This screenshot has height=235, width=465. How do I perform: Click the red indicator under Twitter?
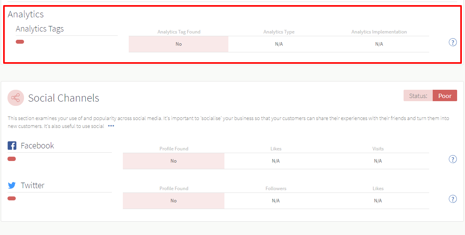(x=11, y=198)
